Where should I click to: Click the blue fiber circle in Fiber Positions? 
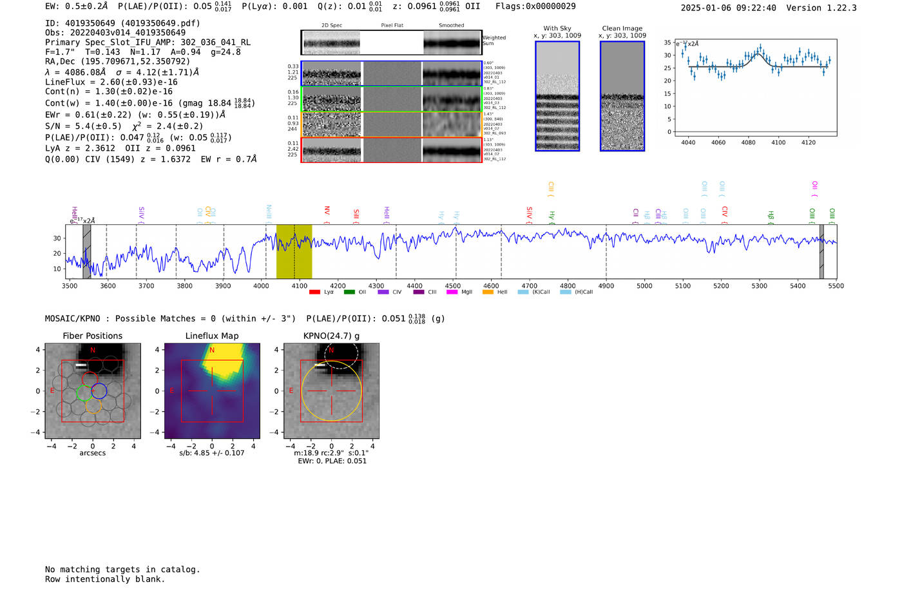click(99, 390)
